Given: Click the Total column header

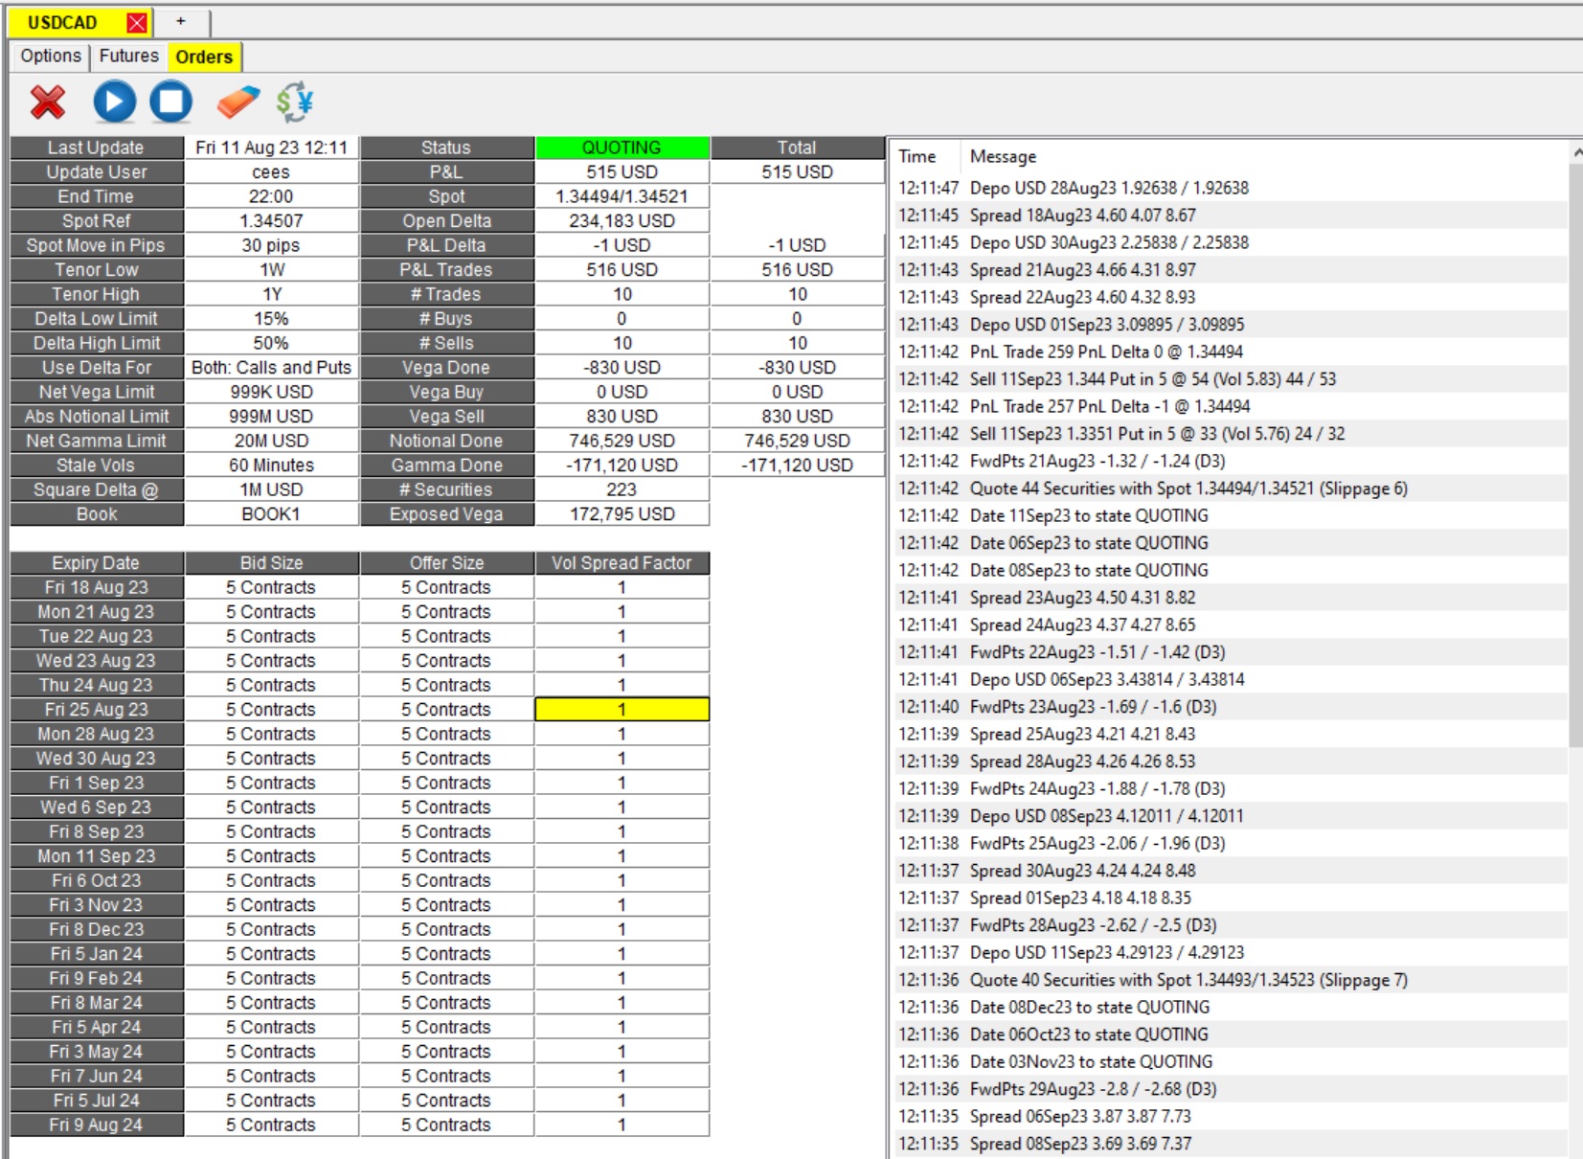Looking at the screenshot, I should [x=798, y=148].
